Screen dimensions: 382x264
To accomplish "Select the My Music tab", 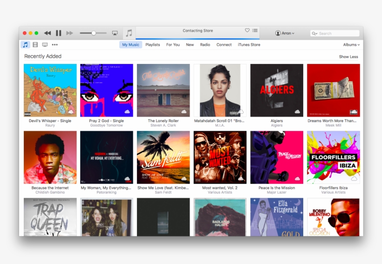I will (x=130, y=45).
